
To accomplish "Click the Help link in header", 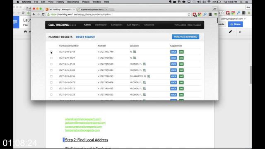I will point(190,25).
